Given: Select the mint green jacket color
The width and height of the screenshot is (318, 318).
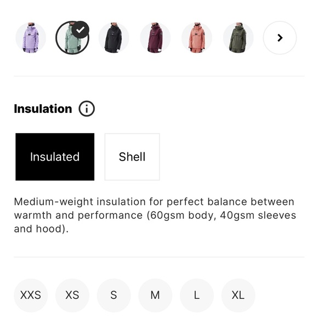Looking at the screenshot, I should [x=72, y=38].
